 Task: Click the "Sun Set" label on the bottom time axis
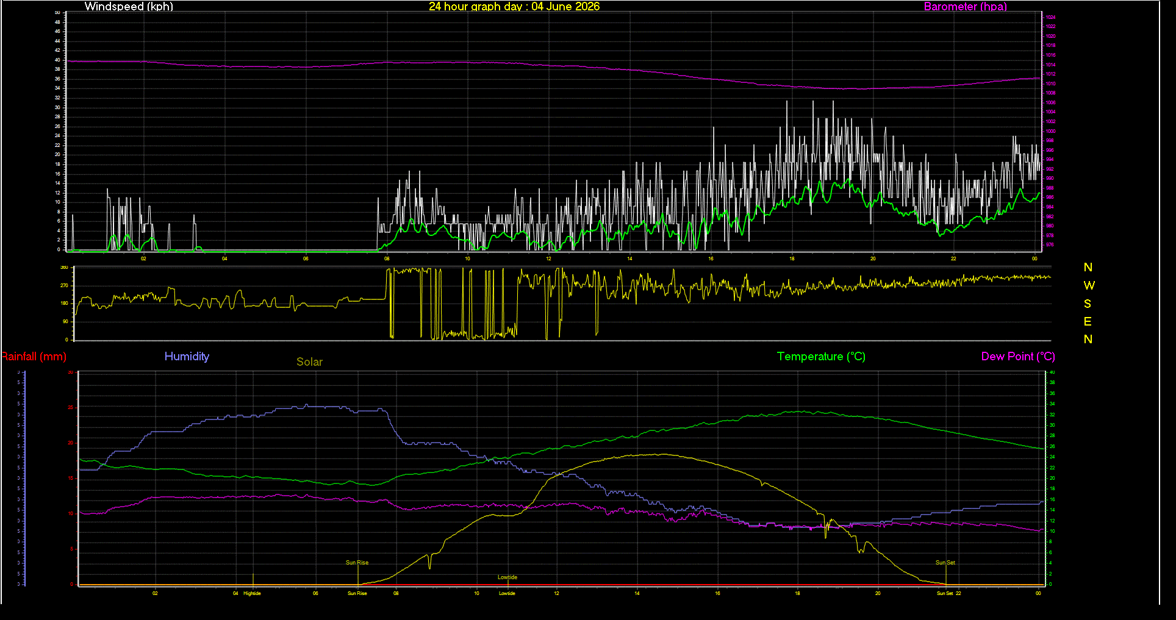point(945,593)
